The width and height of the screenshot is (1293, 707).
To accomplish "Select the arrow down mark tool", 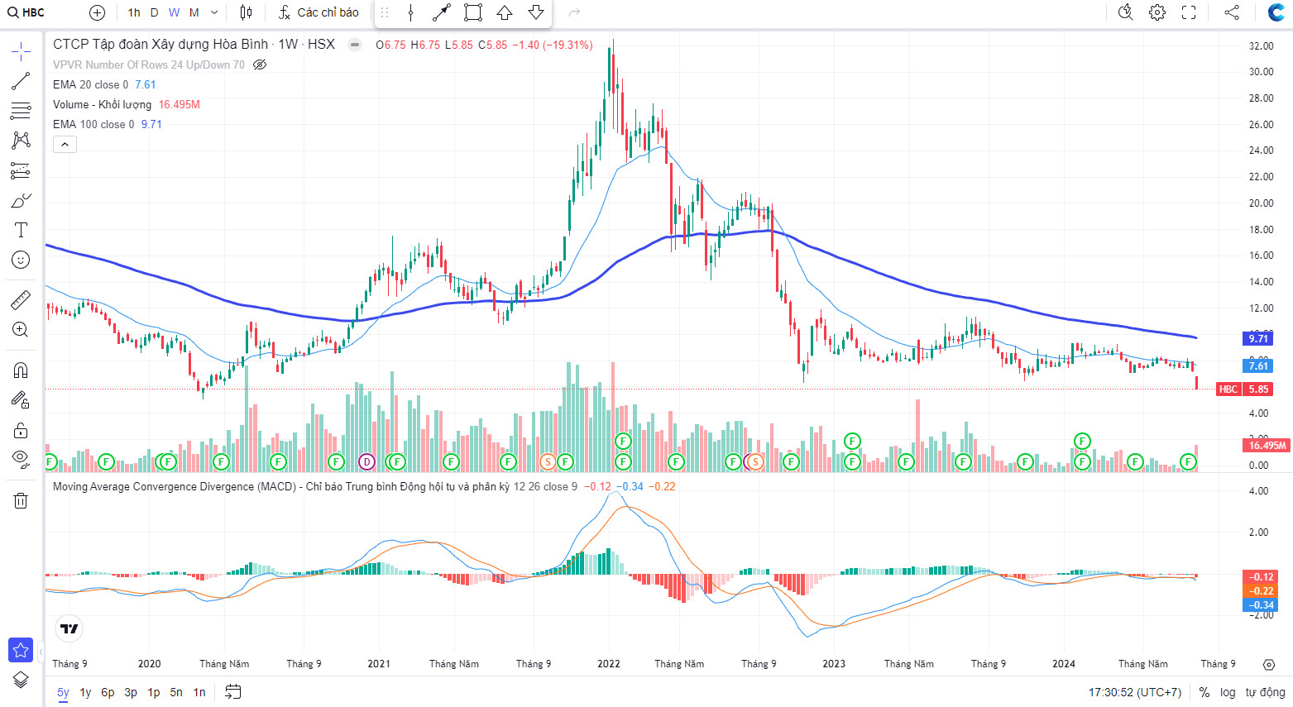I will coord(536,12).
